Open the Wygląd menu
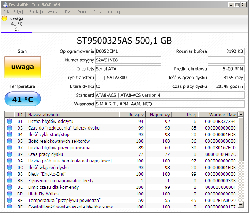This screenshot has width=249, height=213. 54,12
